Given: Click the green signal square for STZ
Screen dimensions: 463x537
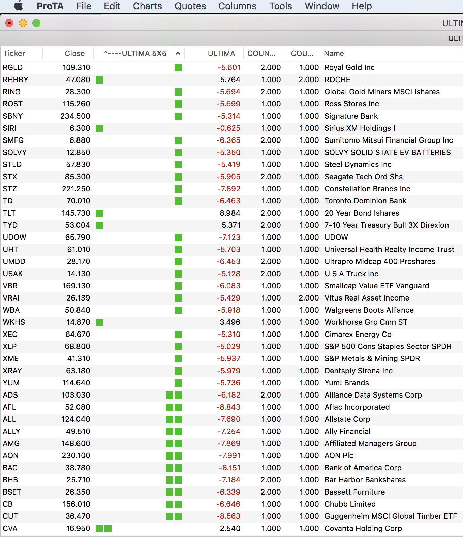Looking at the screenshot, I should 178,189.
